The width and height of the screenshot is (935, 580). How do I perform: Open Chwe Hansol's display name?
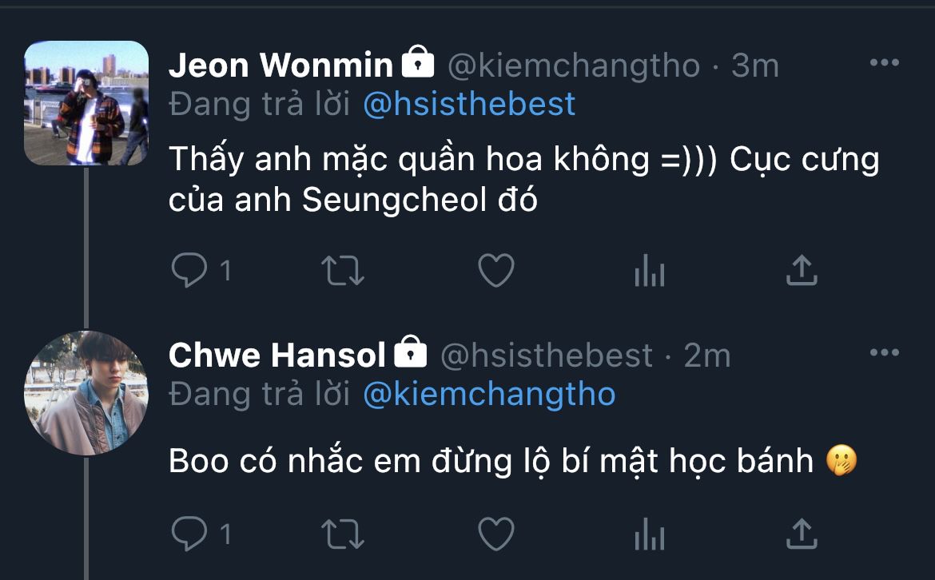pyautogui.click(x=277, y=356)
